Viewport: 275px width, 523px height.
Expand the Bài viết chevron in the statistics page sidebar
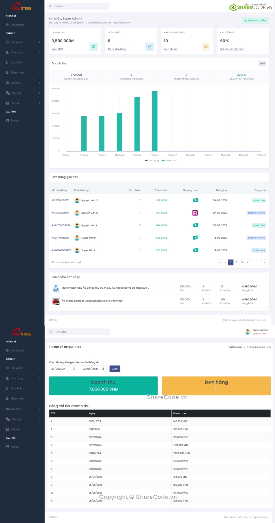pyautogui.click(x=40, y=429)
